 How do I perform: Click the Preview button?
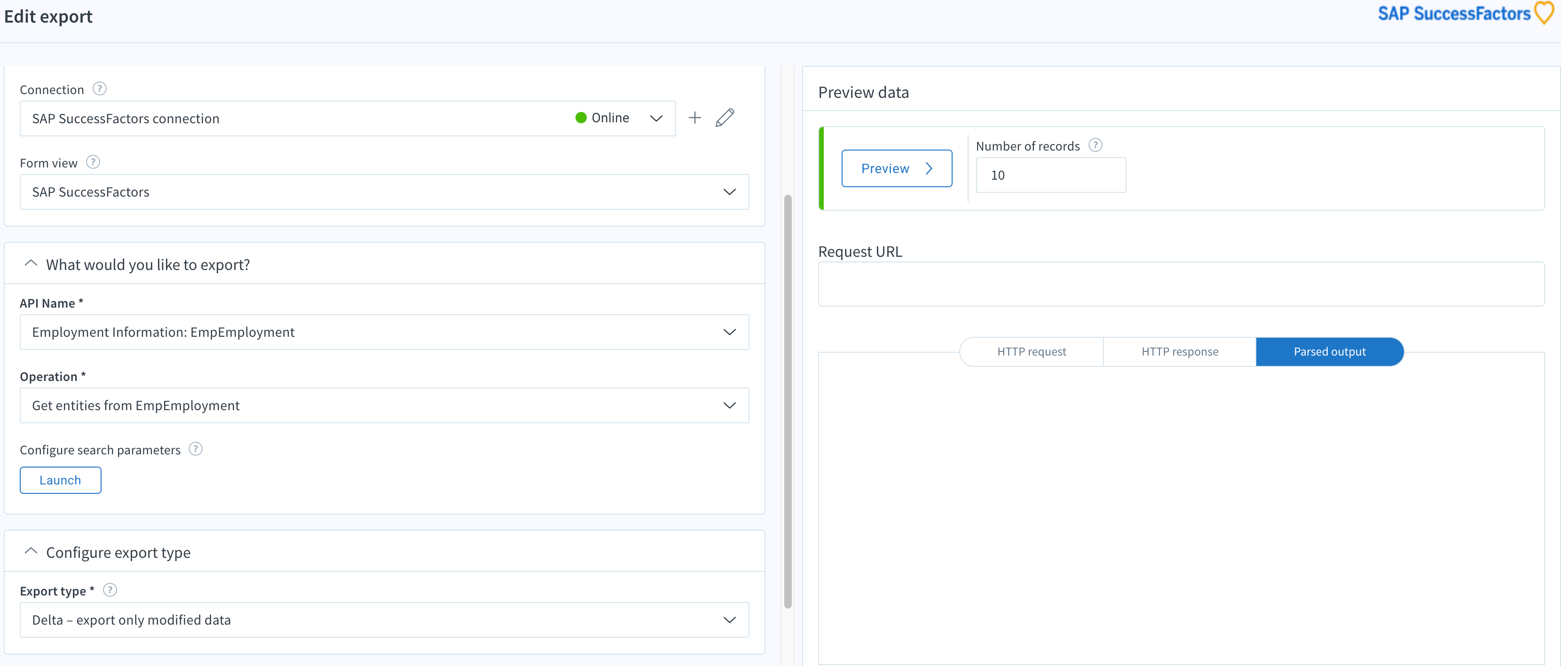pos(896,168)
